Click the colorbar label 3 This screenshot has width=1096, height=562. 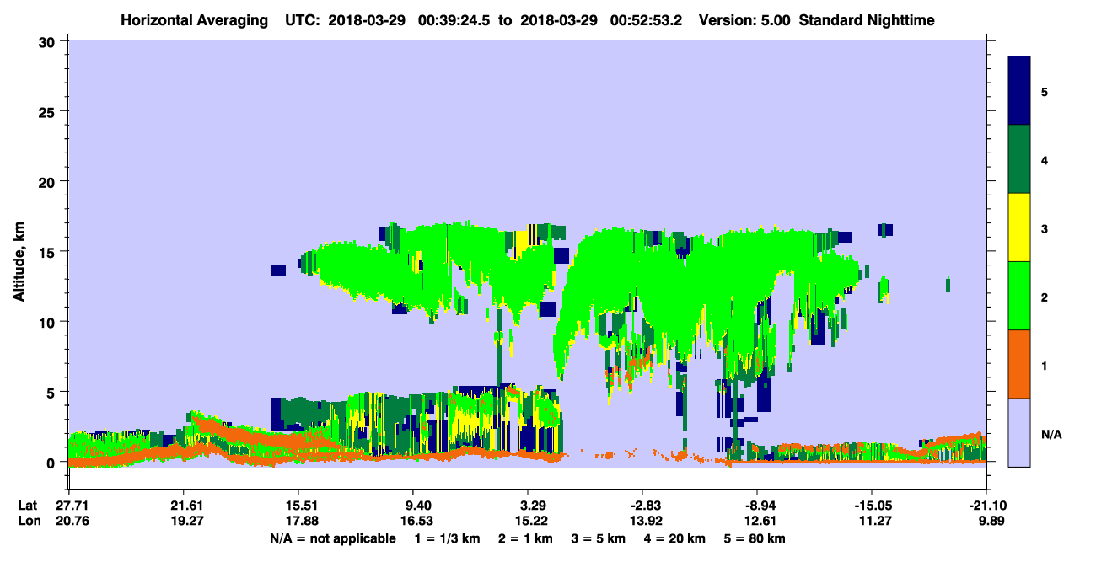click(x=1045, y=227)
